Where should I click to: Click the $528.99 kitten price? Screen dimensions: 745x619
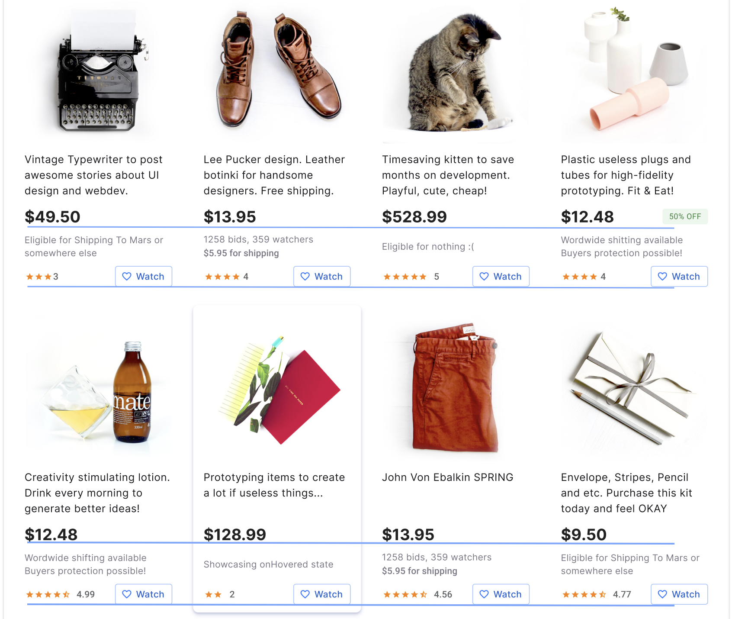pyautogui.click(x=414, y=217)
